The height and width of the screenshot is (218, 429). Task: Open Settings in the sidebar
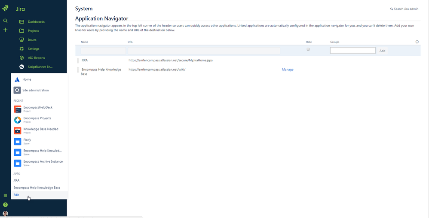(34, 48)
